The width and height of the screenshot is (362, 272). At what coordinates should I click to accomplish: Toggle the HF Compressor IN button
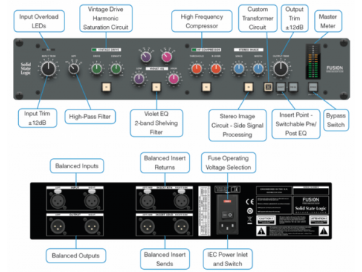click(x=206, y=87)
